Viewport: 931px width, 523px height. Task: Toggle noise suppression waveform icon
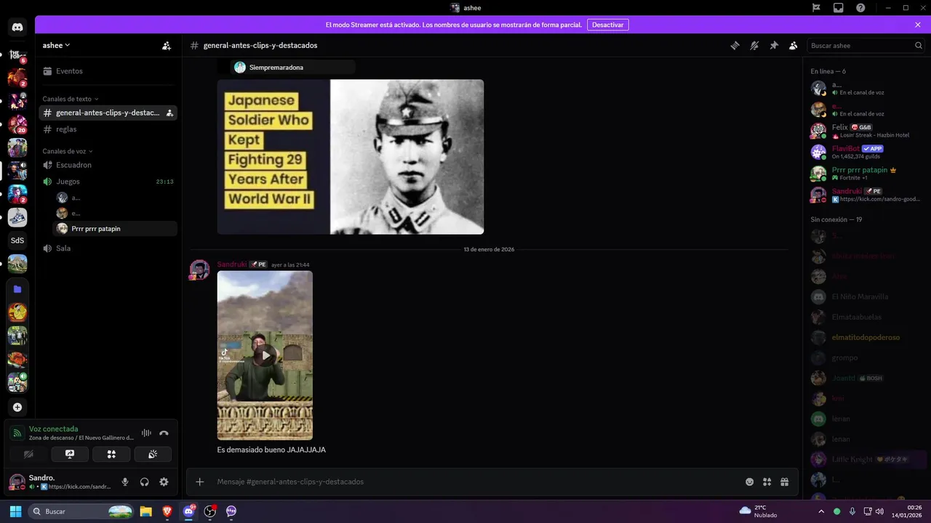pos(146,433)
